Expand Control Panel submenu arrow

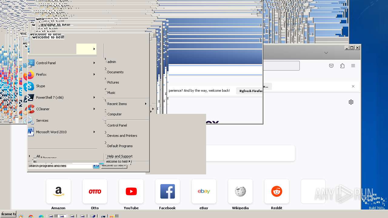click(x=94, y=63)
